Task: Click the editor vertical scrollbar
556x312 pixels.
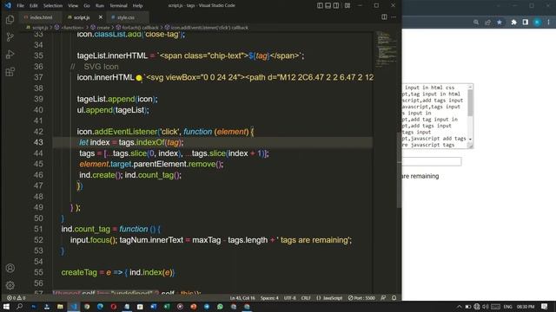Action: click(399, 170)
